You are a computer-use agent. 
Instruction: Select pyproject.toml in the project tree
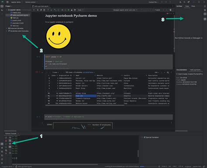coord(17,23)
